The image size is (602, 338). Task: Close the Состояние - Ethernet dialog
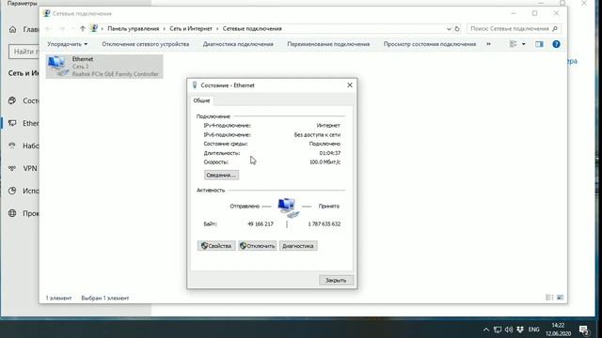[349, 85]
